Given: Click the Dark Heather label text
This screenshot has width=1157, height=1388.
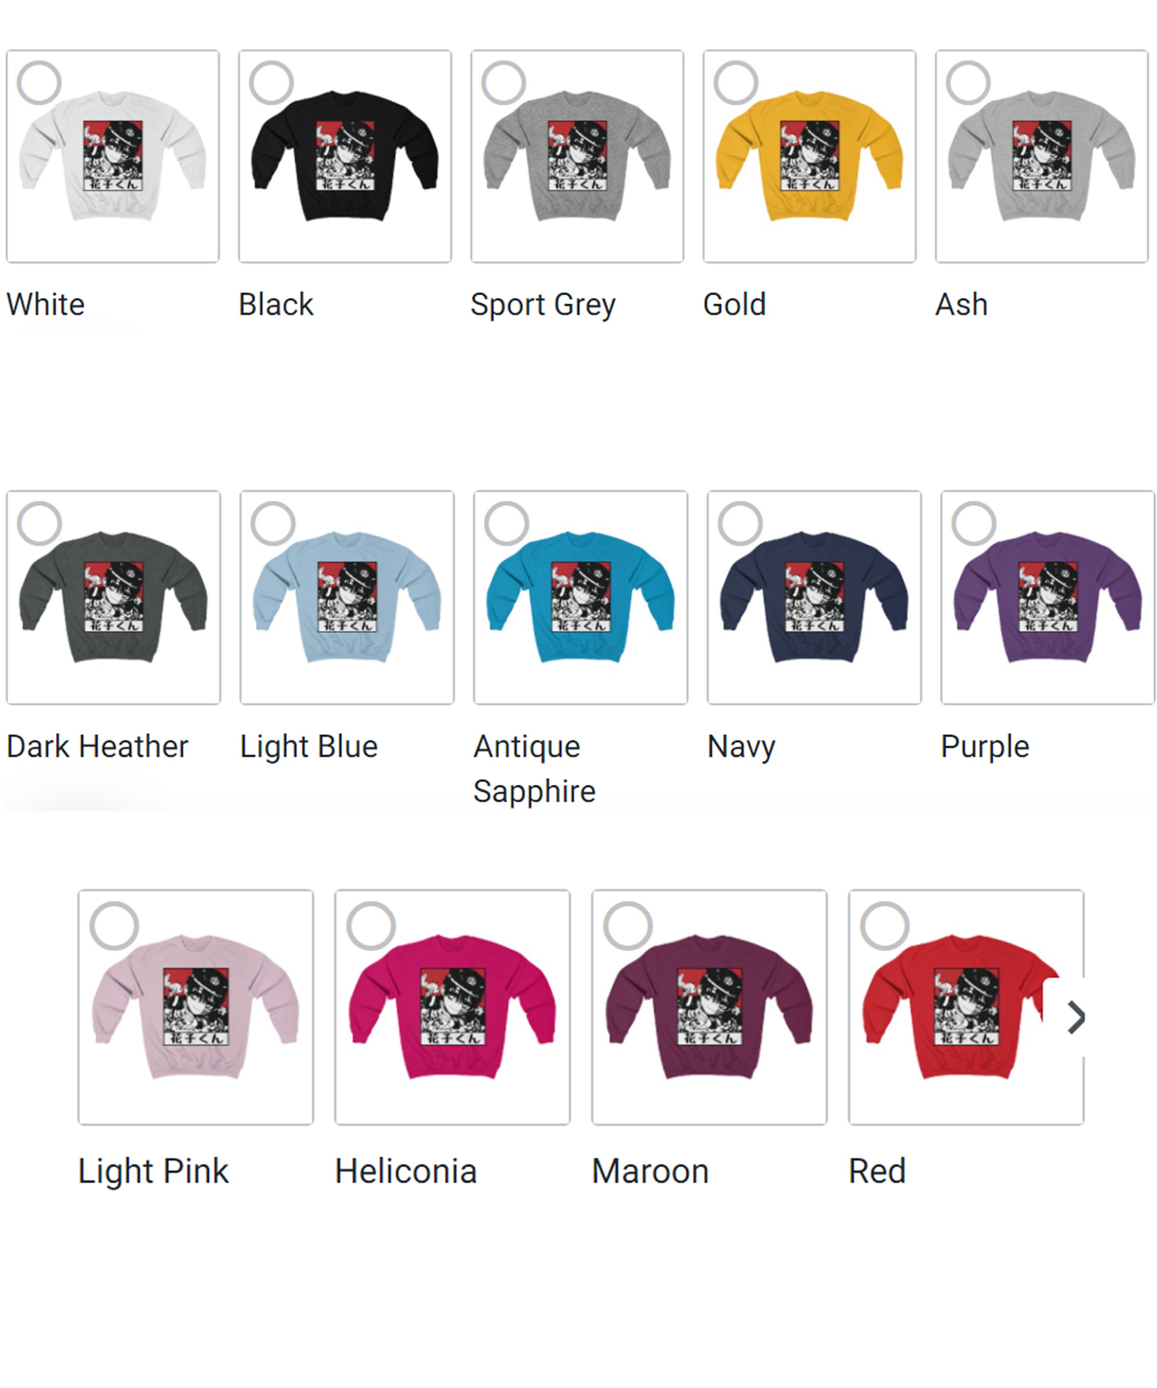Looking at the screenshot, I should coord(97,746).
